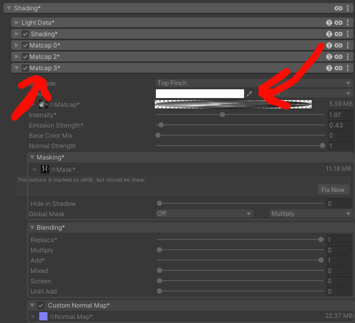Adjust the Normal Strength slider
This screenshot has height=323, width=355.
[x=240, y=146]
